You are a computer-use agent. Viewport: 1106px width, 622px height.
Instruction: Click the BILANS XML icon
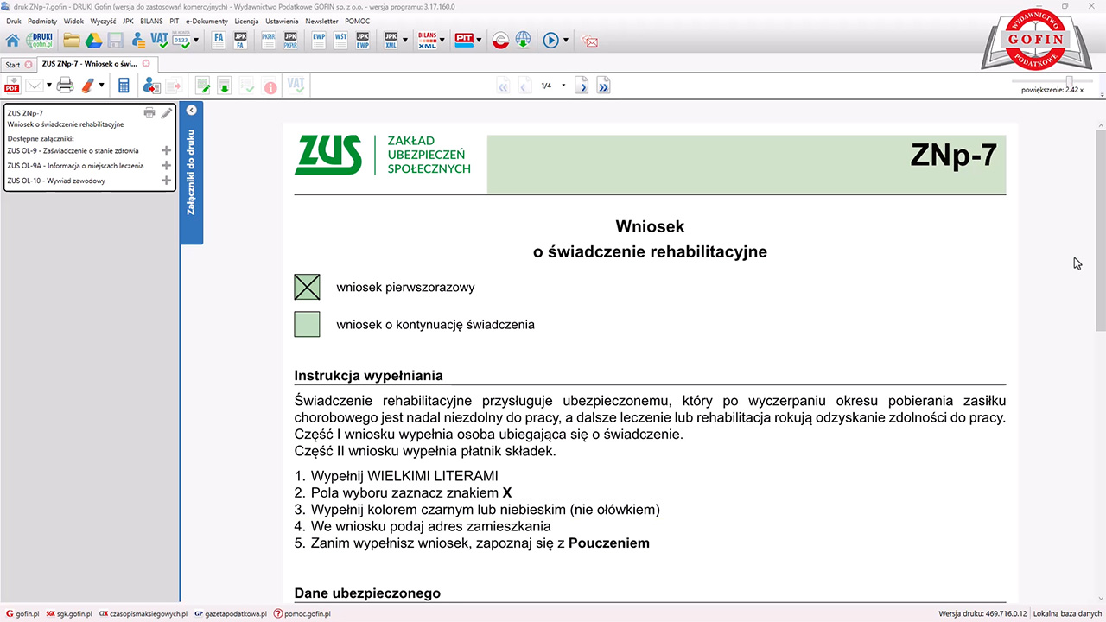[x=427, y=40]
